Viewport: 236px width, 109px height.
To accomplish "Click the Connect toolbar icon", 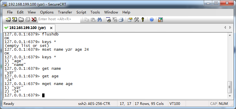I will click(x=8, y=20).
